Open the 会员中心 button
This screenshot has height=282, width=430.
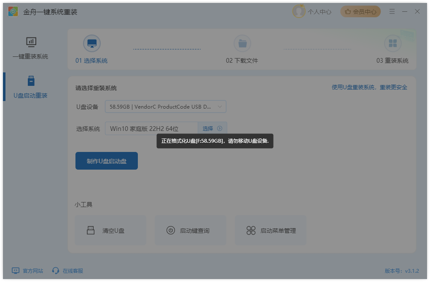coord(360,11)
